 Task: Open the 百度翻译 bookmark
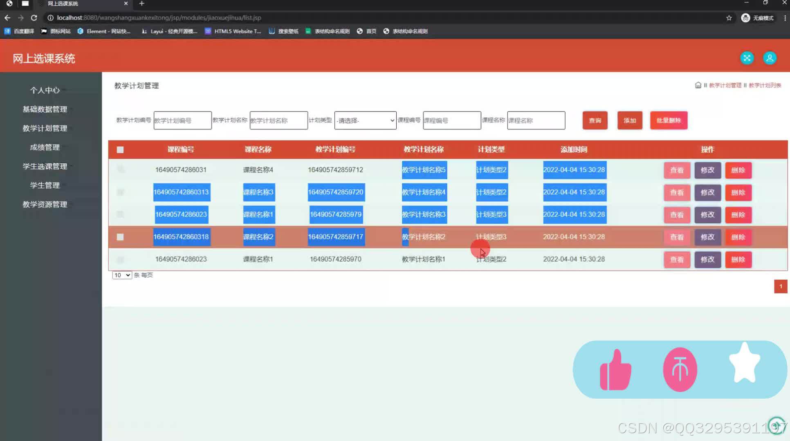(19, 31)
